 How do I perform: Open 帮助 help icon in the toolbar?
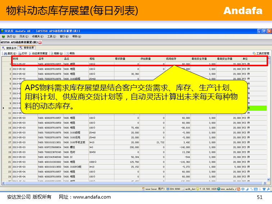(x=70, y=53)
